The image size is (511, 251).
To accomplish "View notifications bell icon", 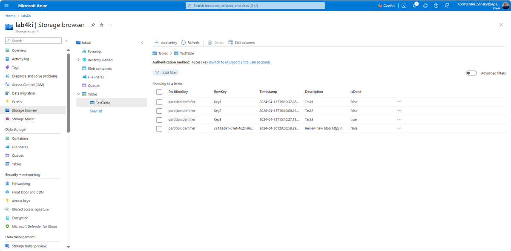I will click(x=415, y=6).
